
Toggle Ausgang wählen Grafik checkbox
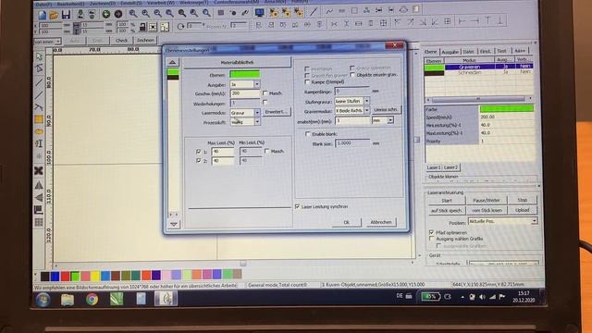point(432,239)
